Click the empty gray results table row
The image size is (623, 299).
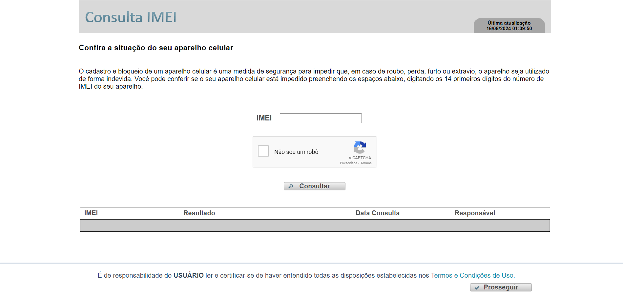click(315, 225)
